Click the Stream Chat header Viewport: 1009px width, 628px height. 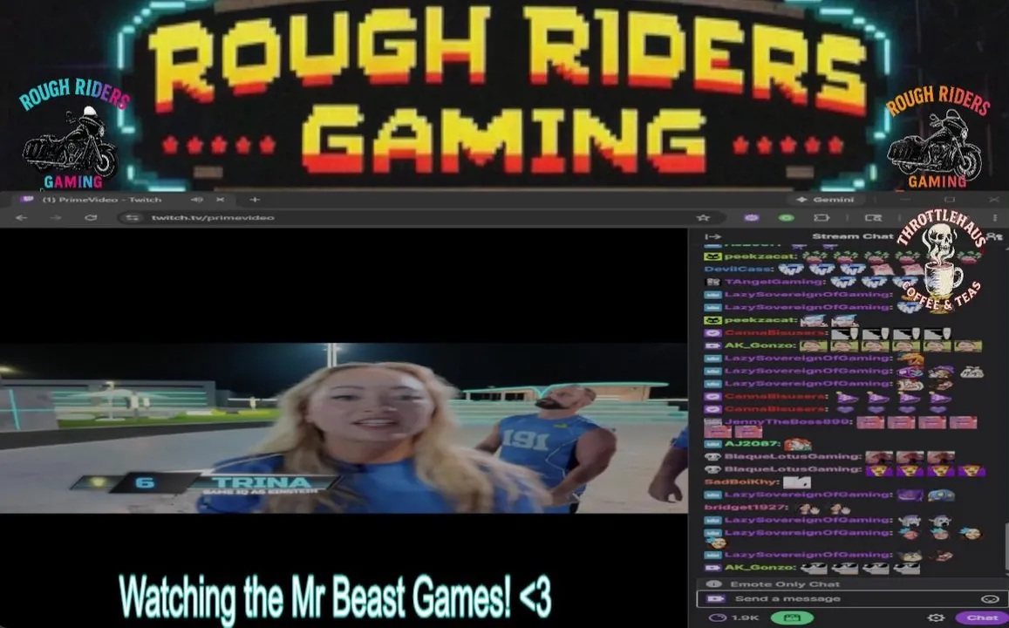click(x=853, y=236)
